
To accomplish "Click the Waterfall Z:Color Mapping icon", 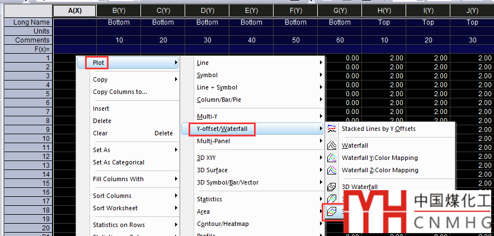I will click(332, 170).
